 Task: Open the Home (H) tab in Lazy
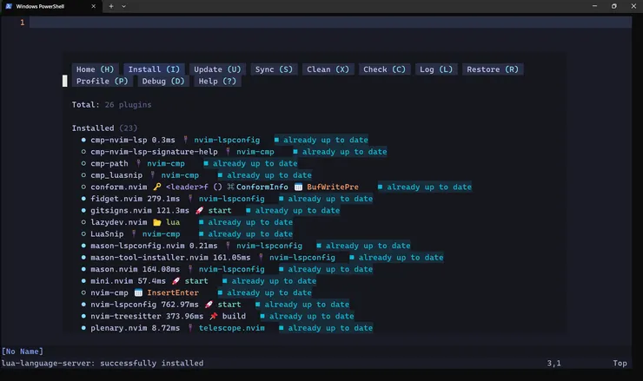(95, 69)
